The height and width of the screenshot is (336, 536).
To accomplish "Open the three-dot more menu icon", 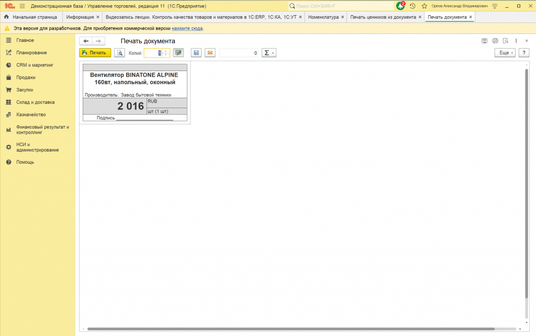I will tap(516, 41).
